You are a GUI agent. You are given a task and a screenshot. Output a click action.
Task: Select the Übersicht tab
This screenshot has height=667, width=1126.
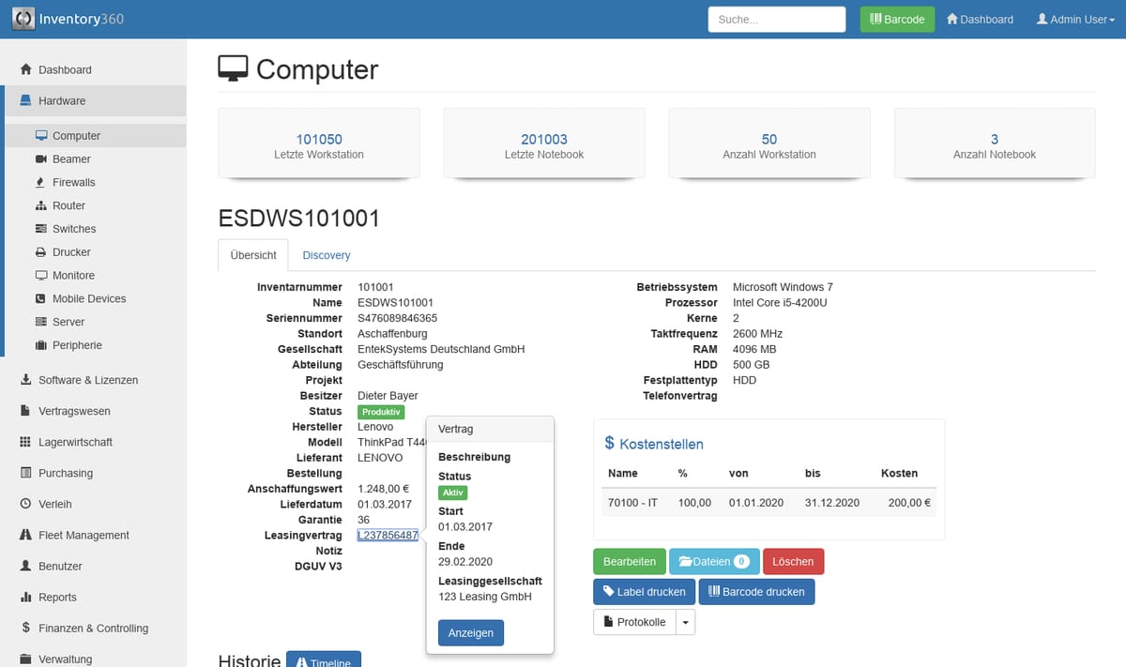(x=253, y=255)
